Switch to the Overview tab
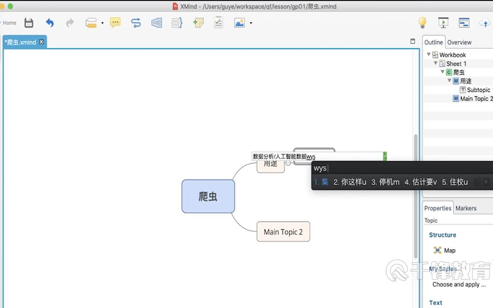 click(459, 42)
